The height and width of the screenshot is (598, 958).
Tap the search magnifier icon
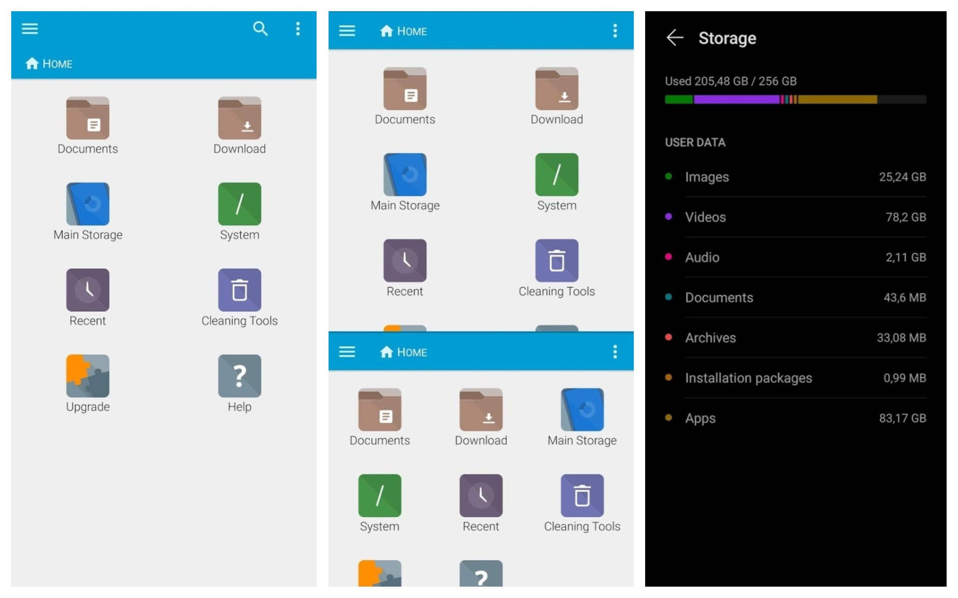click(x=260, y=29)
